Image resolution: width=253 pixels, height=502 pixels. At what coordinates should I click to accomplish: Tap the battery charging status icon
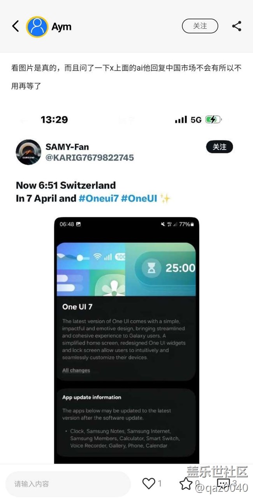(214, 119)
